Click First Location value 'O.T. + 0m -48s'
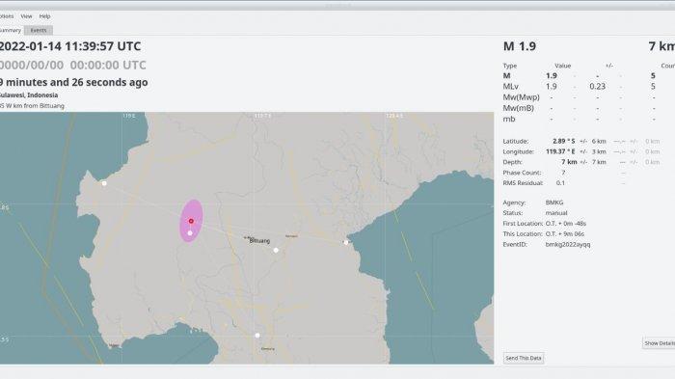Screen dimensions: 675x379 click(566, 224)
